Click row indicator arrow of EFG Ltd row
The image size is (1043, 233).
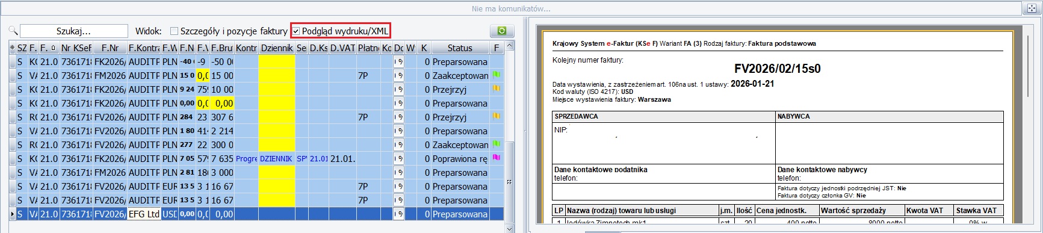(13, 214)
